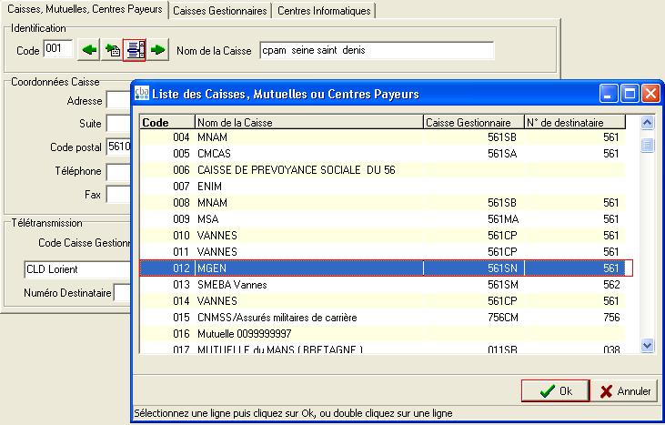The width and height of the screenshot is (665, 425).
Task: Click the Nom de la Caisse input field
Action: point(377,50)
